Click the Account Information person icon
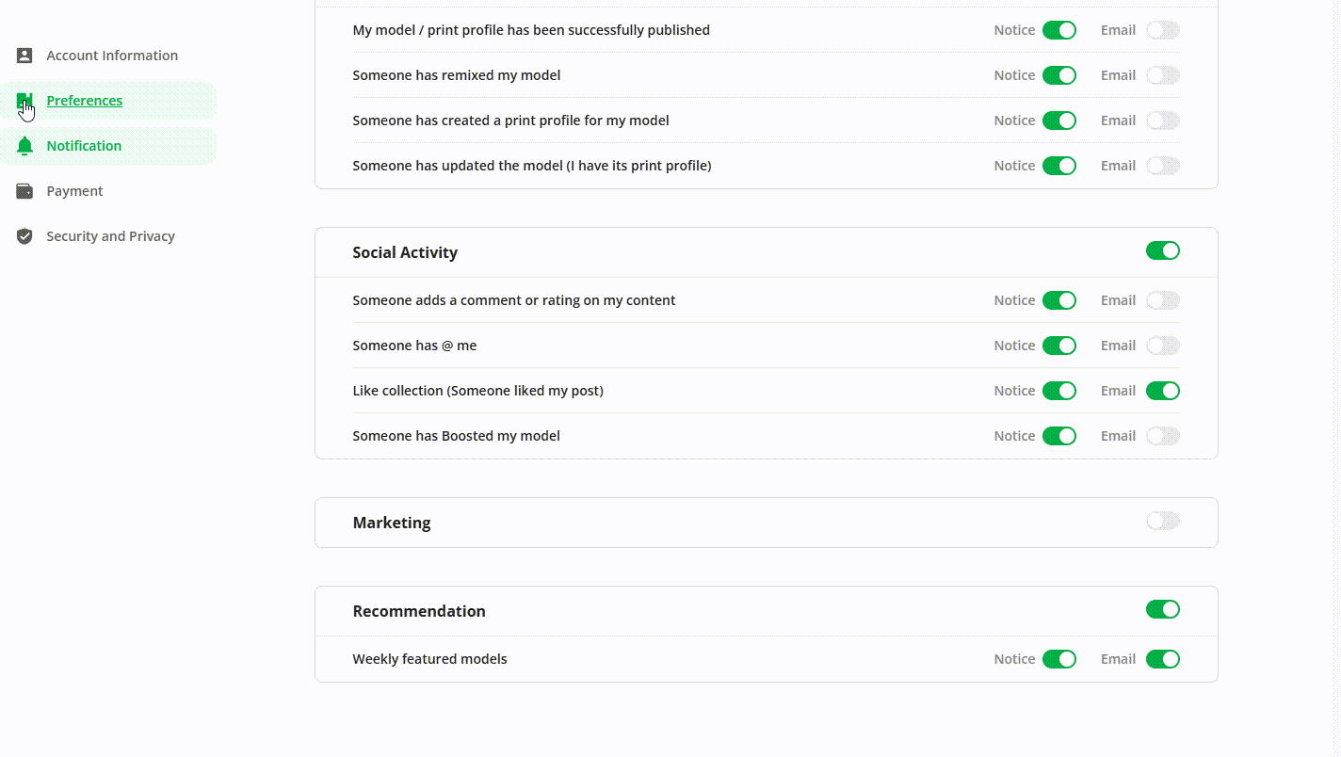 coord(24,56)
